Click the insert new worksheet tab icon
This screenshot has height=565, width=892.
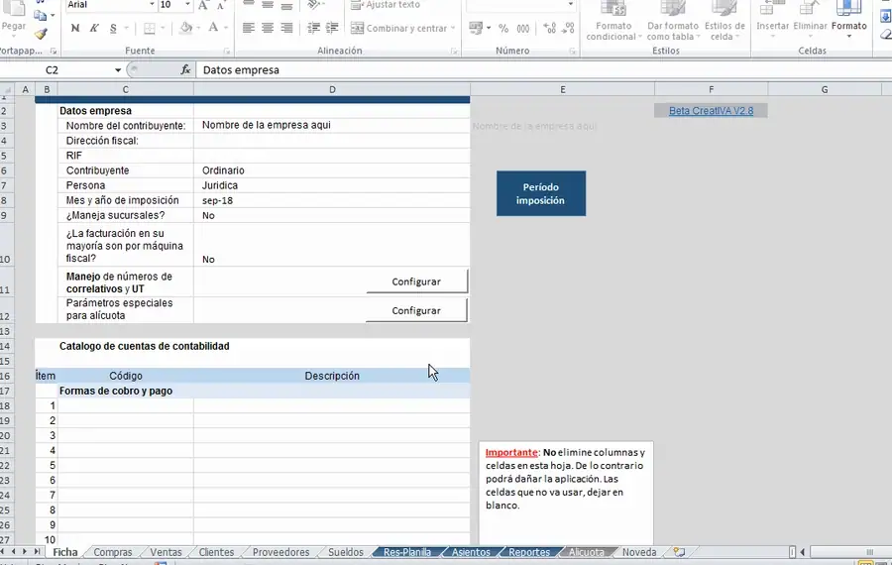pyautogui.click(x=679, y=552)
